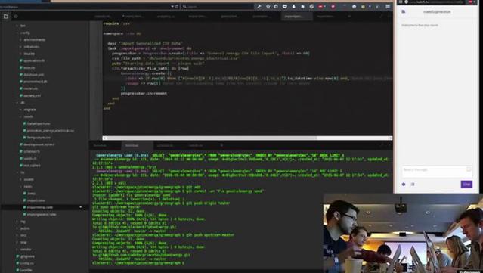The height and width of the screenshot is (273, 483).
Task: Open the wrench developer tools icon in browser toolbar
Action: click(x=259, y=7)
